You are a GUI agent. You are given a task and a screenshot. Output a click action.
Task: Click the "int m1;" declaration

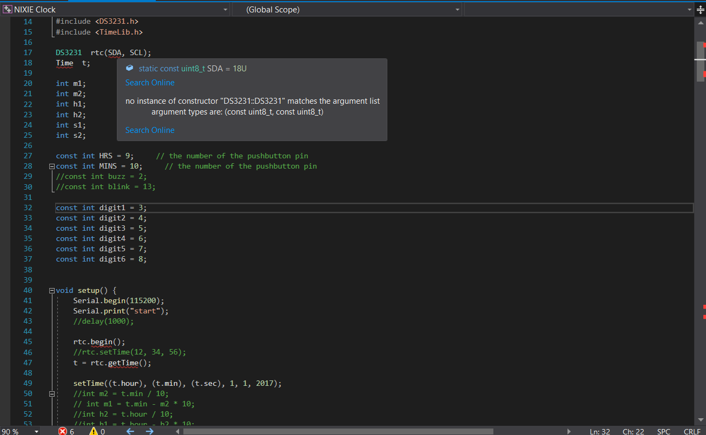(71, 83)
